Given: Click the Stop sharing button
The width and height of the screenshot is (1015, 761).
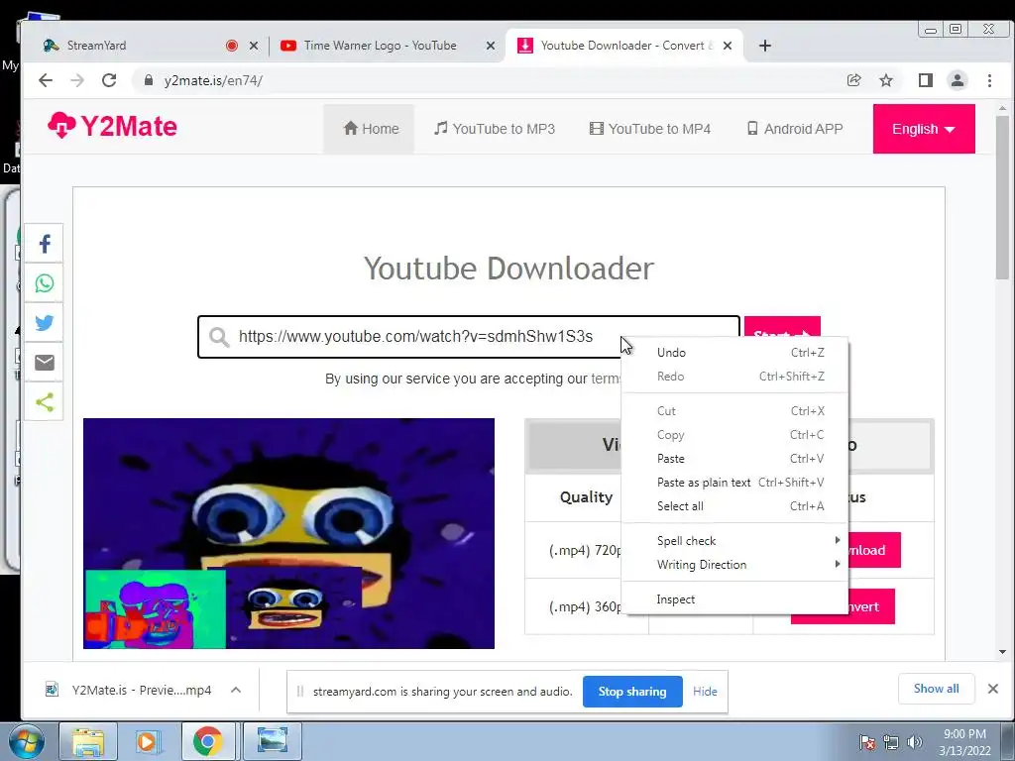Looking at the screenshot, I should point(632,691).
